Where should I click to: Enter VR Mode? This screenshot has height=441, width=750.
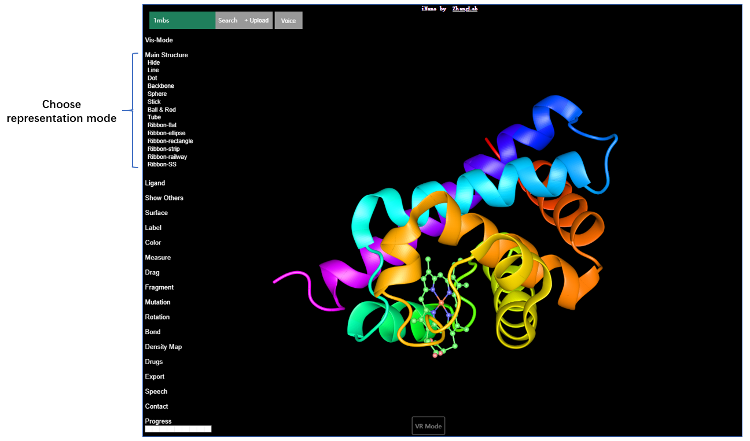click(x=428, y=426)
